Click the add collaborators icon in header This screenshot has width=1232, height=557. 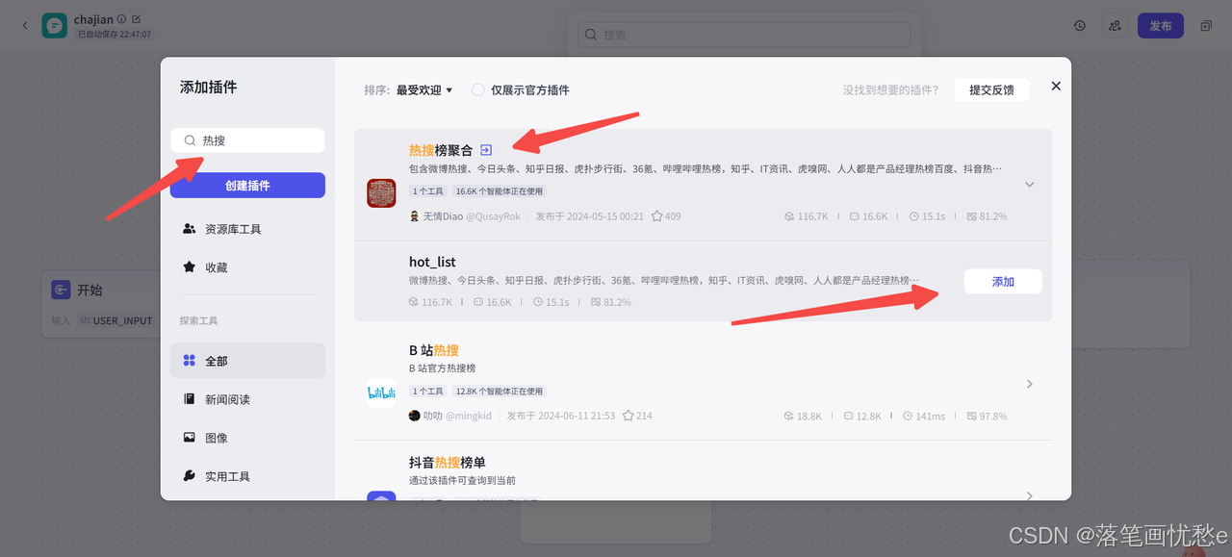pyautogui.click(x=1115, y=26)
